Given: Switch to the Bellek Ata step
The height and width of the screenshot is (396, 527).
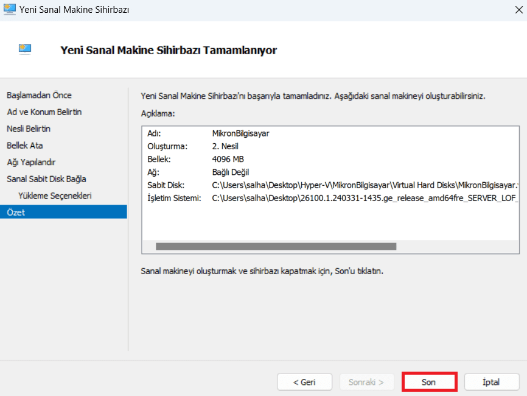Looking at the screenshot, I should click(x=25, y=146).
